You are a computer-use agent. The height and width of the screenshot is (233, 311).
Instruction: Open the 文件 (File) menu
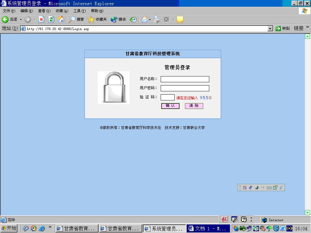[x=9, y=11]
